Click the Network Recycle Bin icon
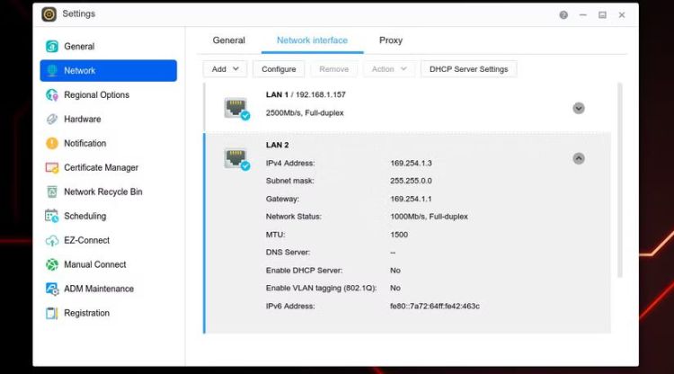Image resolution: width=674 pixels, height=374 pixels. pyautogui.click(x=52, y=192)
